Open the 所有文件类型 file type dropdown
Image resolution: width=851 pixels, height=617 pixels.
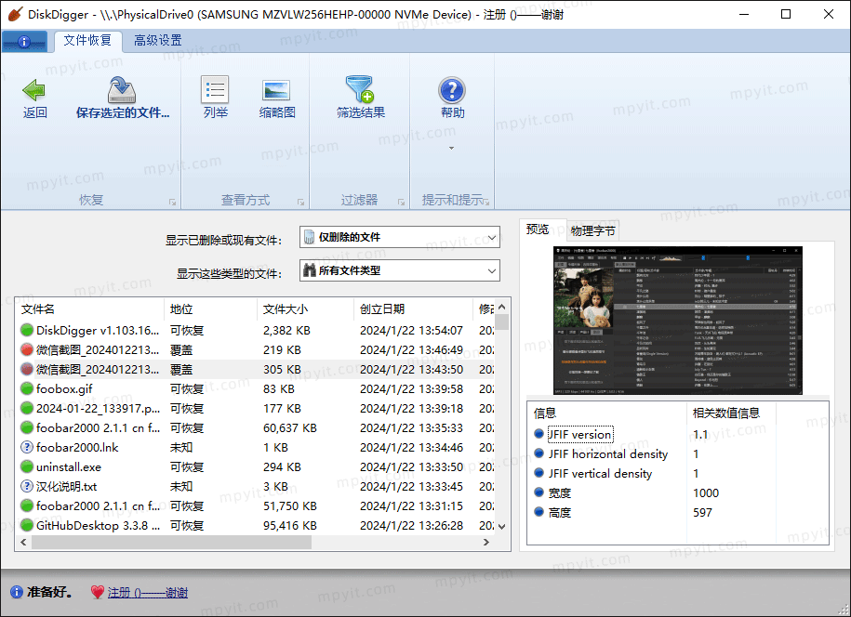point(399,270)
